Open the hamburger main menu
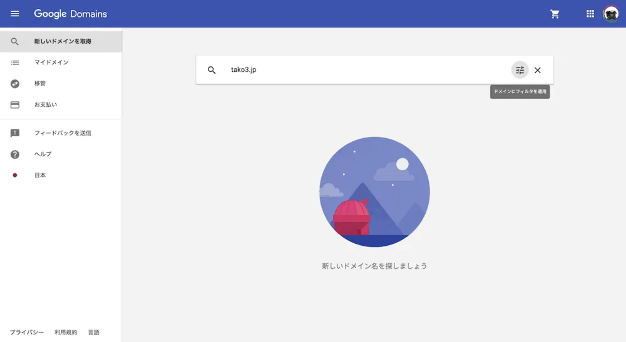This screenshot has width=626, height=342. (15, 14)
